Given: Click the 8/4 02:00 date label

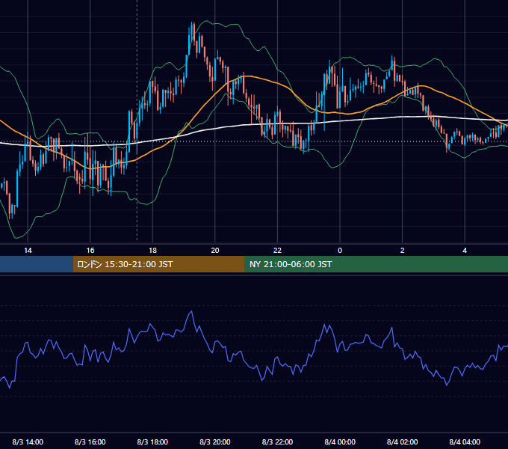Looking at the screenshot, I should (403, 442).
